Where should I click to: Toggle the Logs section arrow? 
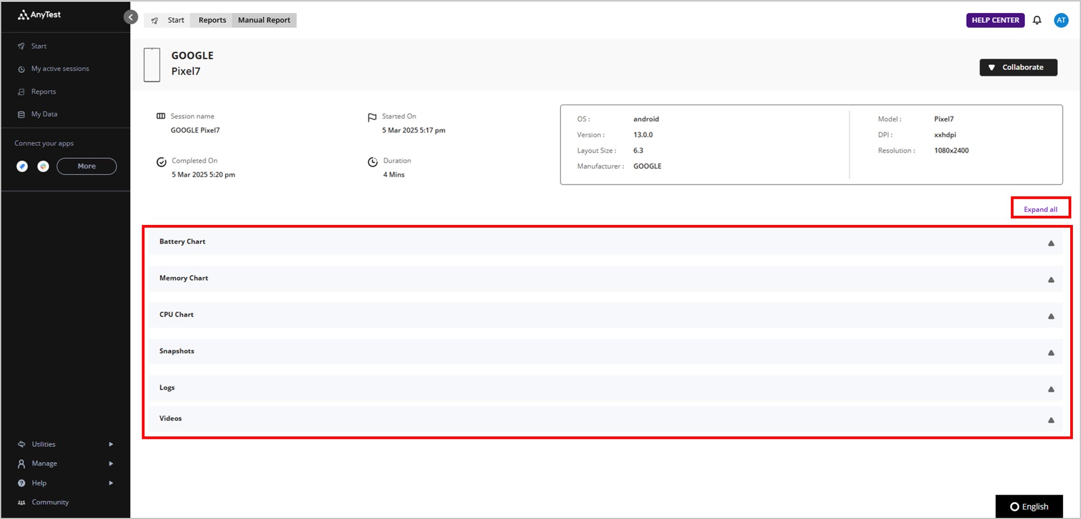point(1051,389)
